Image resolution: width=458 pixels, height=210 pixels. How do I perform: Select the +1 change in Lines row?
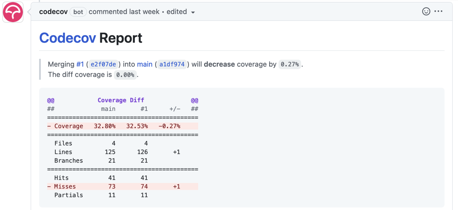pyautogui.click(x=177, y=152)
